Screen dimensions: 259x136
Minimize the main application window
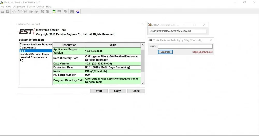[235, 2]
